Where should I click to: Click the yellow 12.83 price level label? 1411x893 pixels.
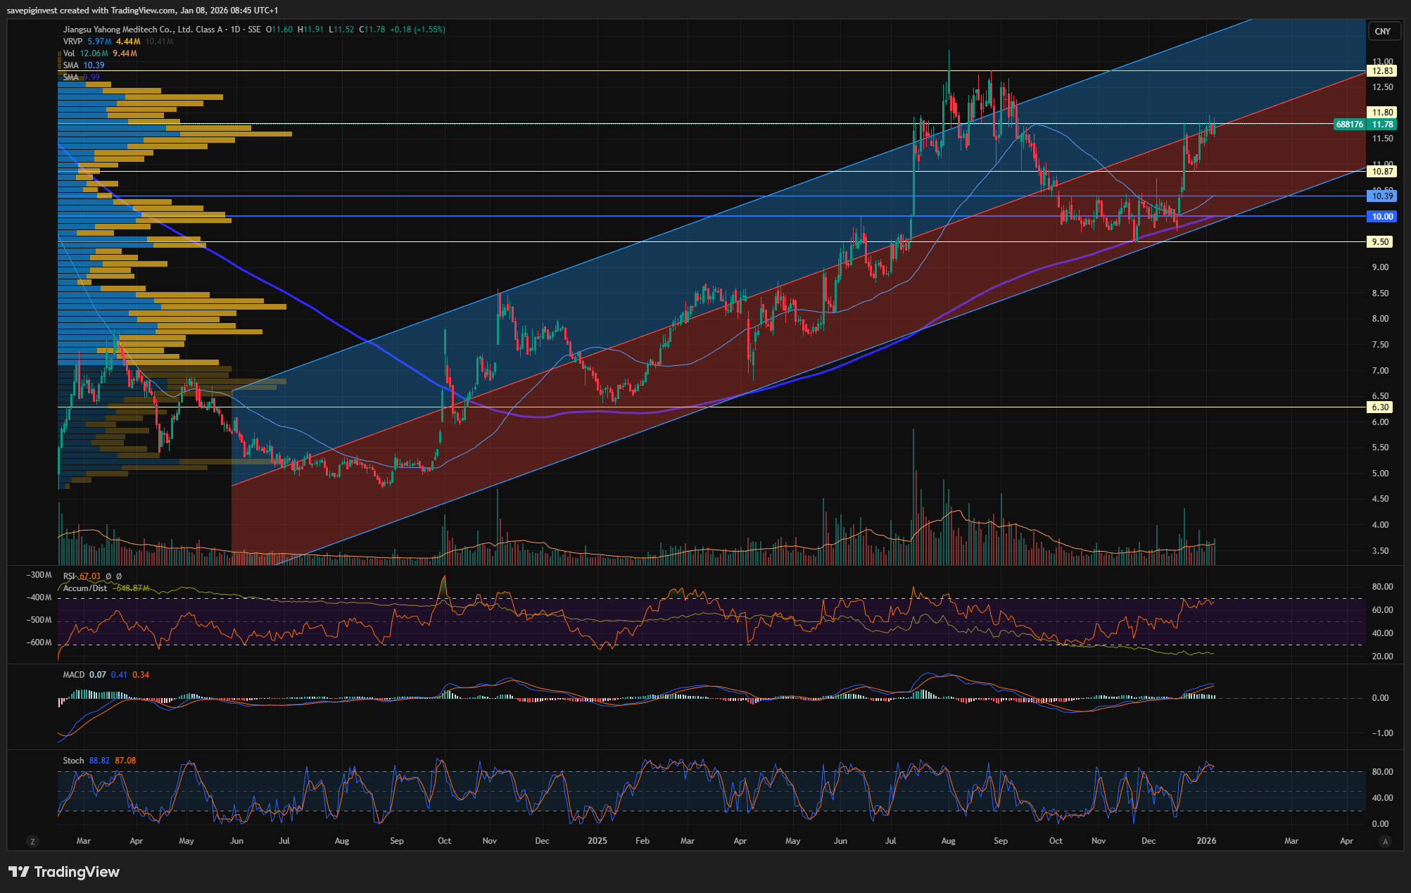[1382, 71]
